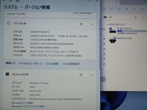Collapse the Windows の仕様 section
Image resolution: width=147 pixels, height=110 pixels.
pos(92,75)
